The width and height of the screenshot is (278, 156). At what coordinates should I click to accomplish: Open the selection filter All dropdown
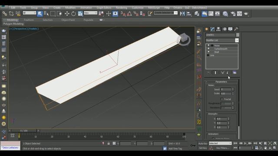pos(29,13)
